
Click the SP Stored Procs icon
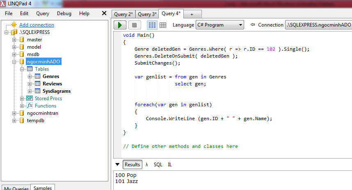30,98
